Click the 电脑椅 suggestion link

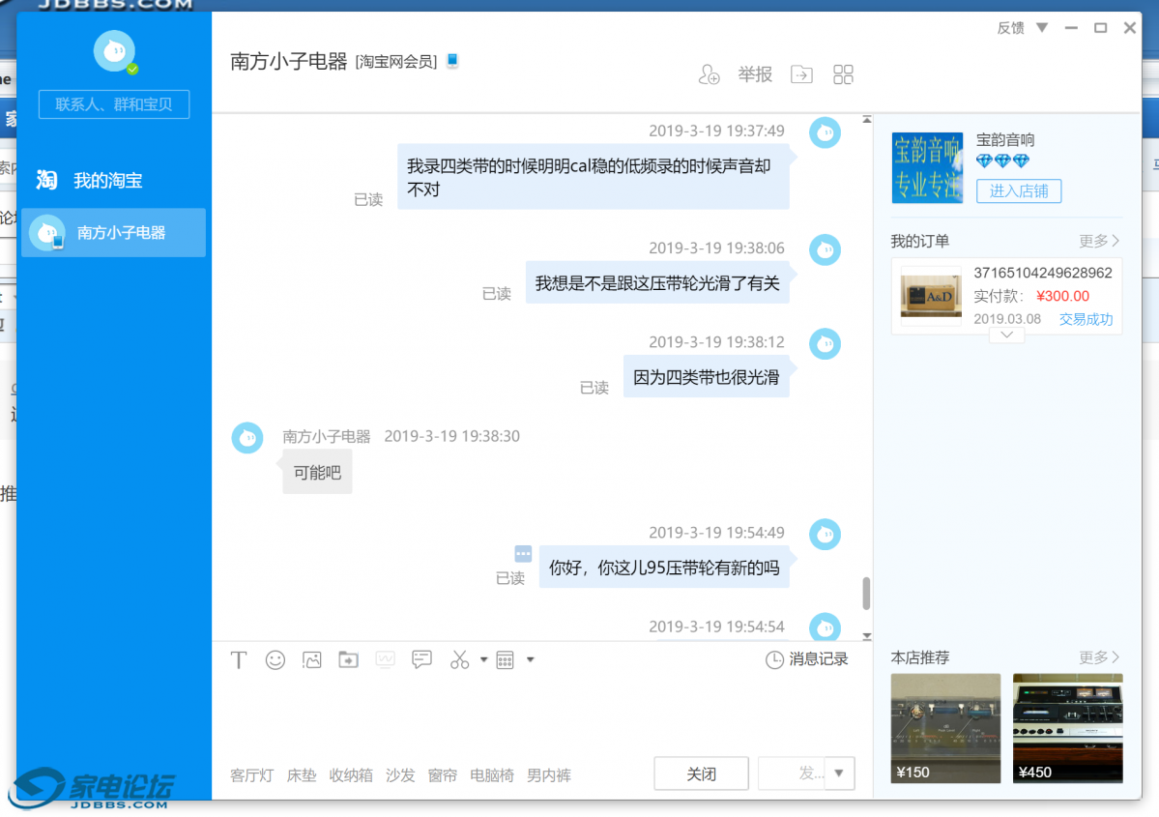coord(492,774)
